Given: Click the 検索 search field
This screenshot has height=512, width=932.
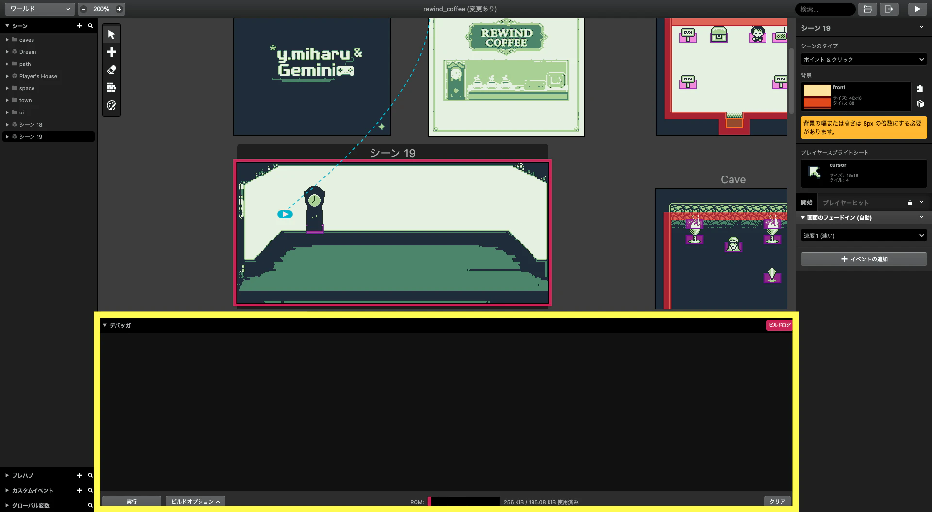Looking at the screenshot, I should point(825,9).
